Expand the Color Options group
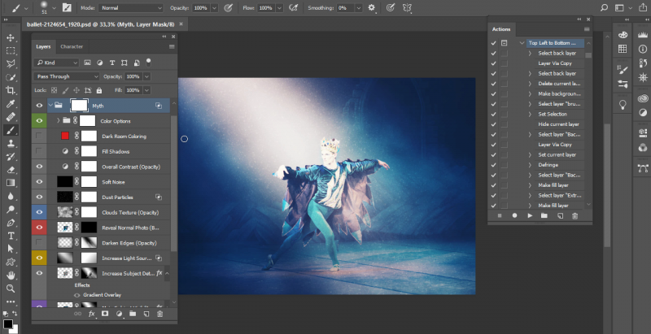651x334 pixels. click(x=58, y=121)
